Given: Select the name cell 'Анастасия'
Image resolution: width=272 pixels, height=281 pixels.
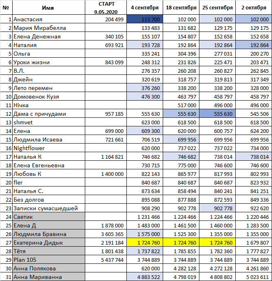Looking at the screenshot, I should 49,19.
